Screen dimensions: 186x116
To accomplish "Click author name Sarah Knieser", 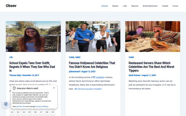I will click(x=134, y=75).
